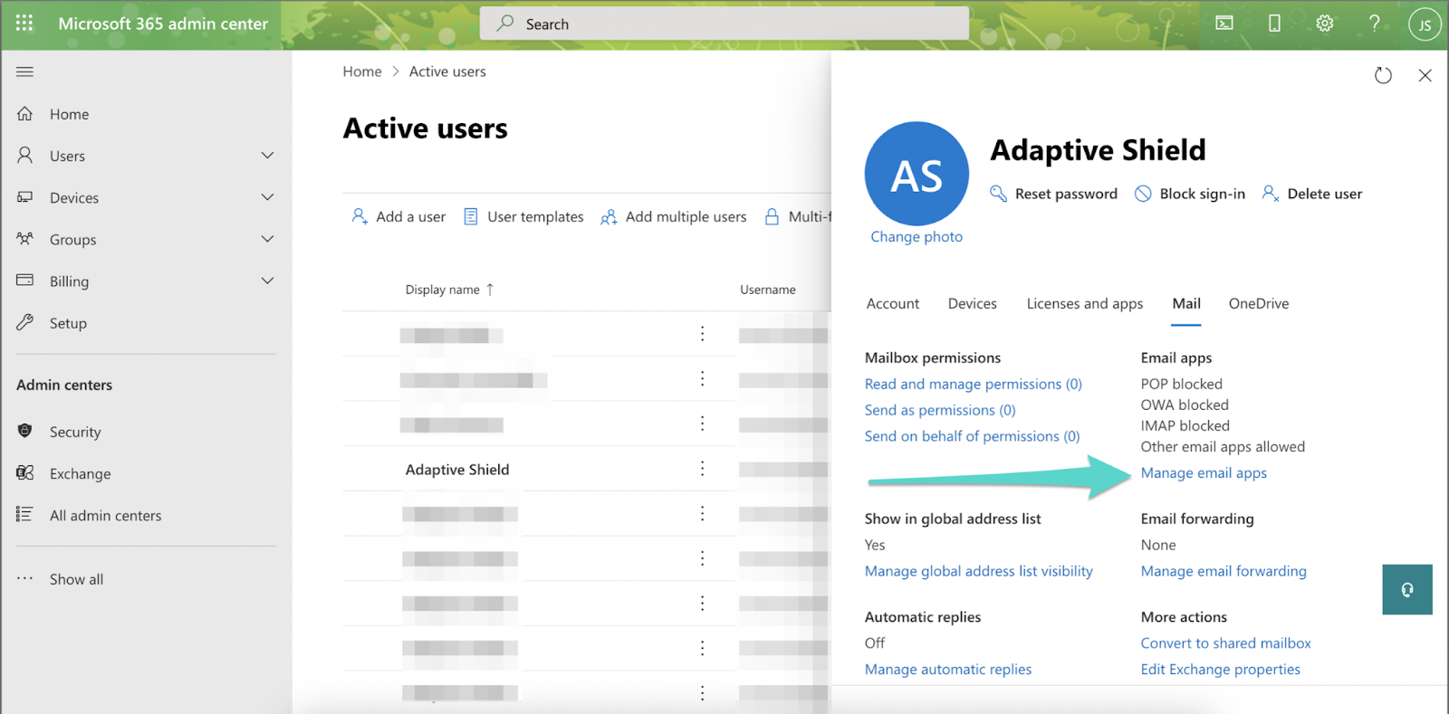Open Security admin center
Image resolution: width=1449 pixels, height=714 pixels.
[75, 432]
